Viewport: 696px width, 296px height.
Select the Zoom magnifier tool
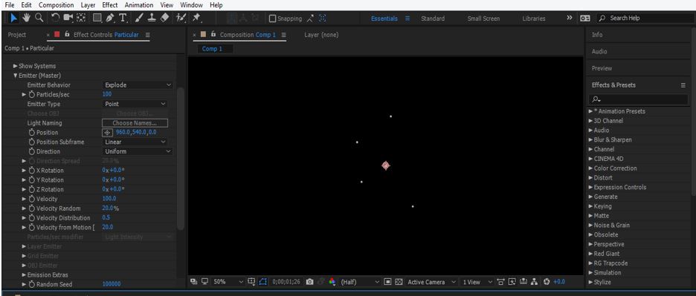click(x=39, y=18)
